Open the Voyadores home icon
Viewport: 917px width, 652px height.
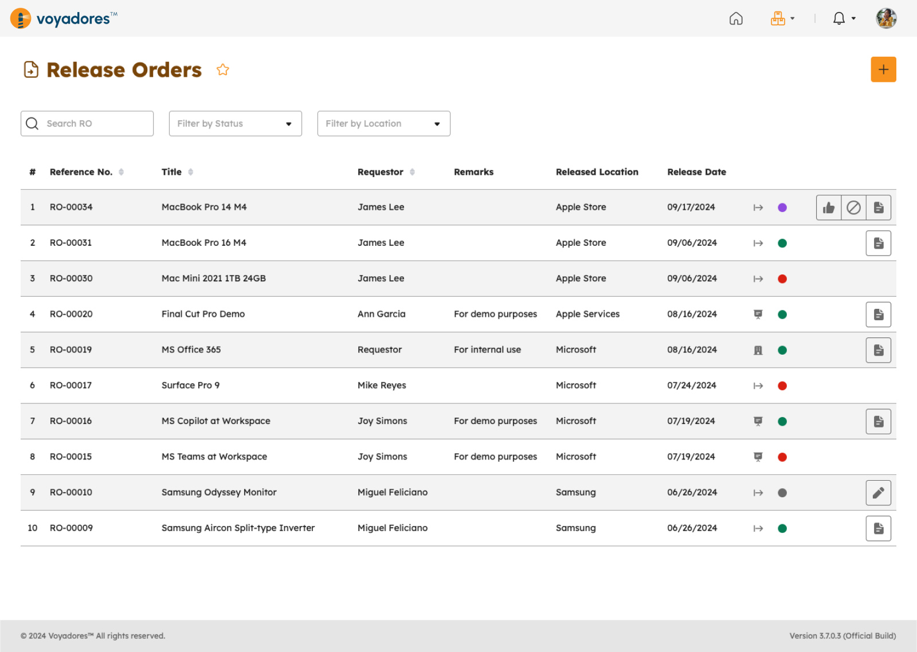(736, 19)
